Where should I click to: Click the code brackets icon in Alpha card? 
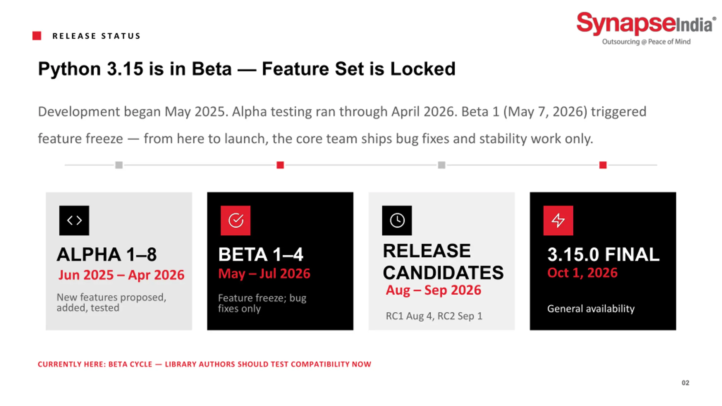(x=74, y=220)
